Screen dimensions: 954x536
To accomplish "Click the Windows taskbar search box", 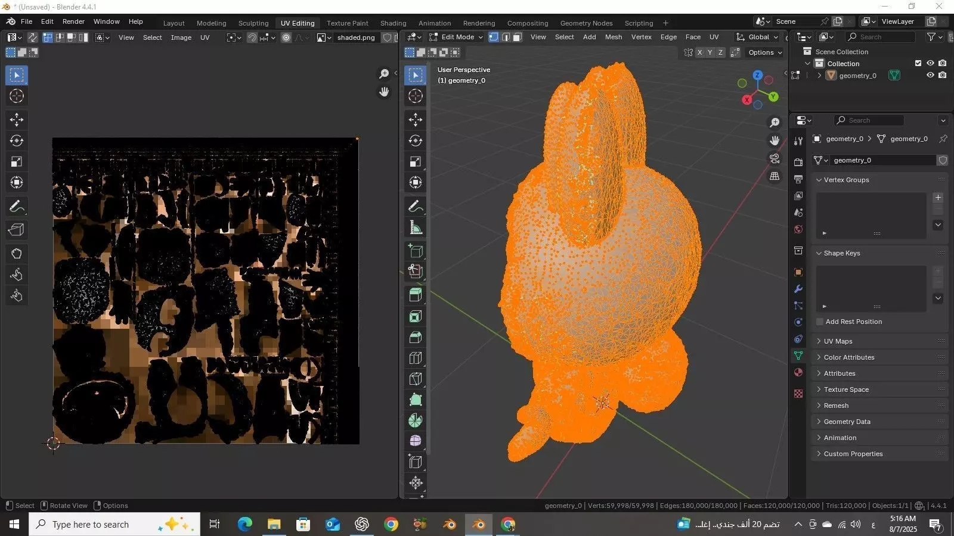I will click(x=114, y=524).
